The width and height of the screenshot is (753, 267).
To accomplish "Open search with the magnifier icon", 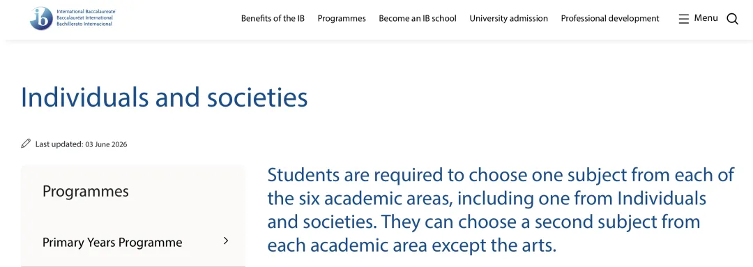I will click(732, 19).
